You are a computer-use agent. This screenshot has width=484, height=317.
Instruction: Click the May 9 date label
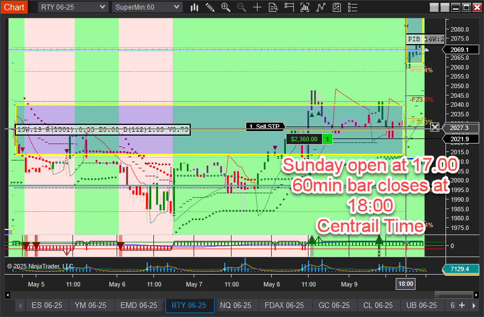tap(349, 284)
